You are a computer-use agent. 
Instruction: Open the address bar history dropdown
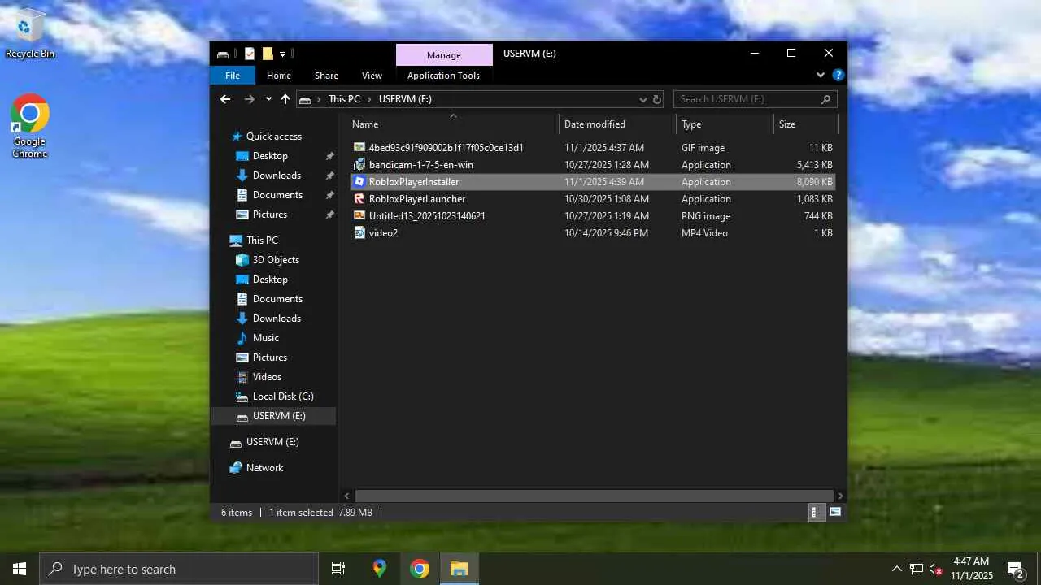pos(642,99)
